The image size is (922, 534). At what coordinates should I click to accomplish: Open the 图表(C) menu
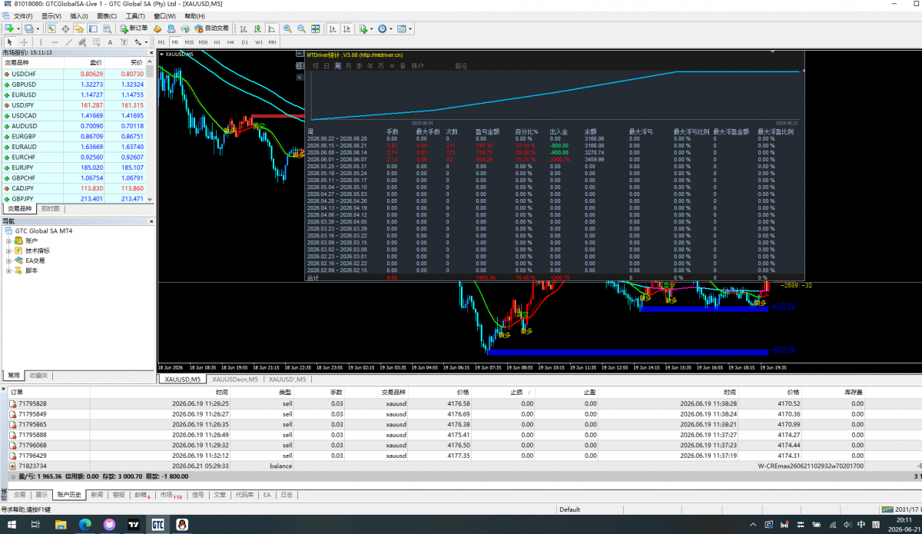coord(107,15)
